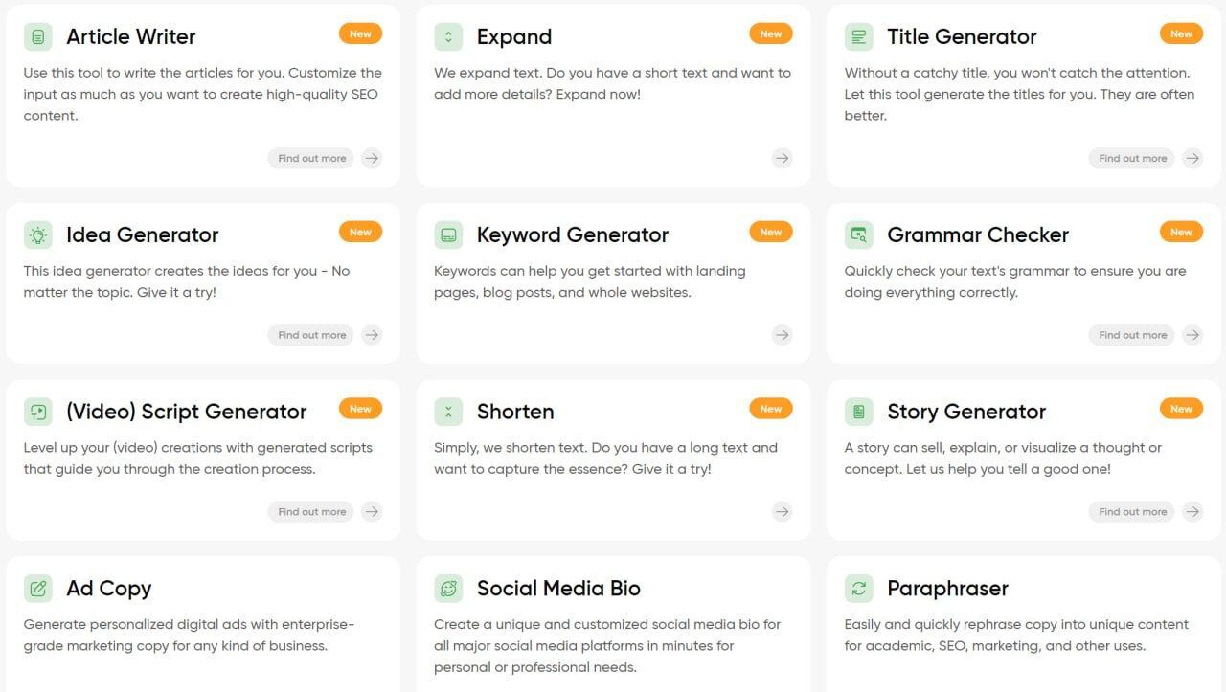Click the Paraphraser refresh icon

point(859,589)
